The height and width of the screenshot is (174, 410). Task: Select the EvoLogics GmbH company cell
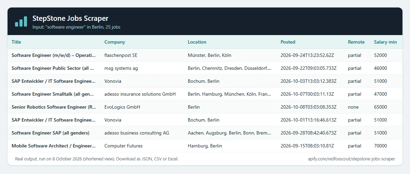[122, 107]
